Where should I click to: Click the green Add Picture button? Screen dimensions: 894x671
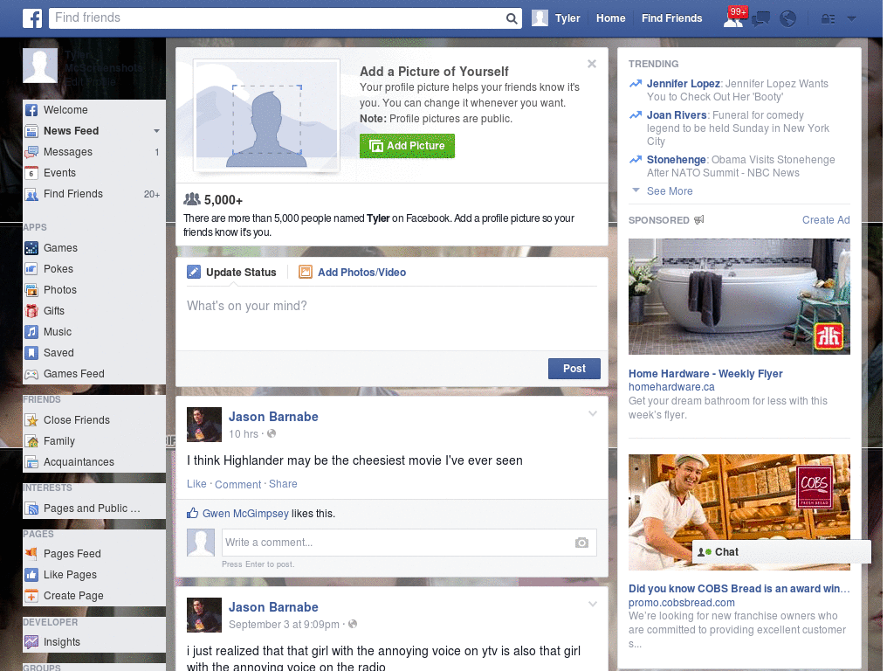click(x=407, y=146)
